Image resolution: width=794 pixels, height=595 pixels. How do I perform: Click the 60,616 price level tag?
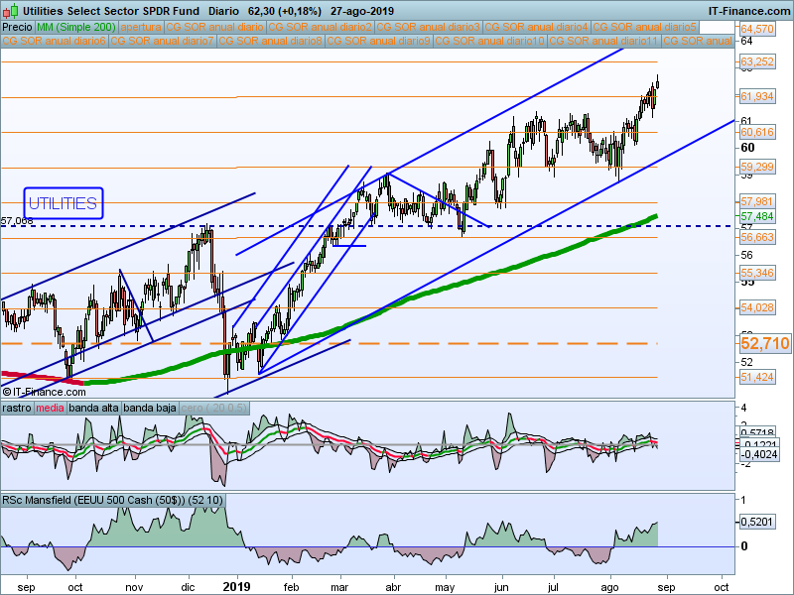(757, 132)
